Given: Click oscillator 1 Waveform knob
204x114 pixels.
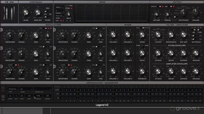Looking at the screenshot, I should (x=10, y=35).
